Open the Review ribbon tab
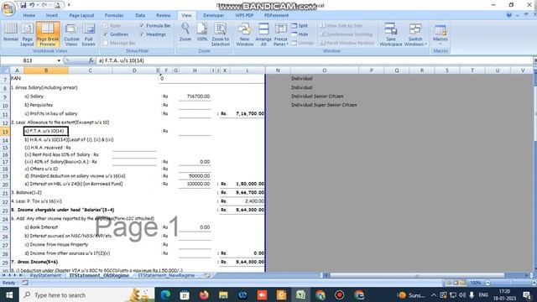Viewport: 537px width, 302px height. click(164, 15)
